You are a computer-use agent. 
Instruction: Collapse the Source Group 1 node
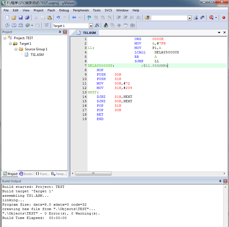tap(16, 49)
